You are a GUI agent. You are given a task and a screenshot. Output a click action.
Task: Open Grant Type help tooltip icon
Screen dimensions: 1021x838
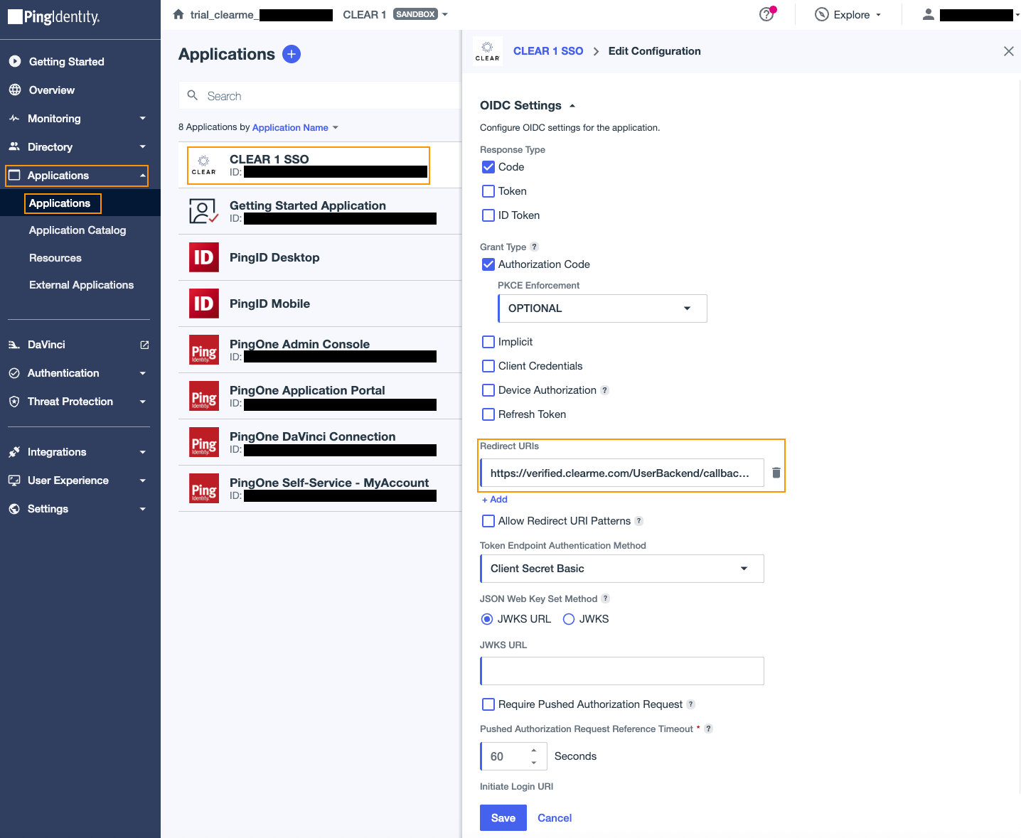pos(535,247)
